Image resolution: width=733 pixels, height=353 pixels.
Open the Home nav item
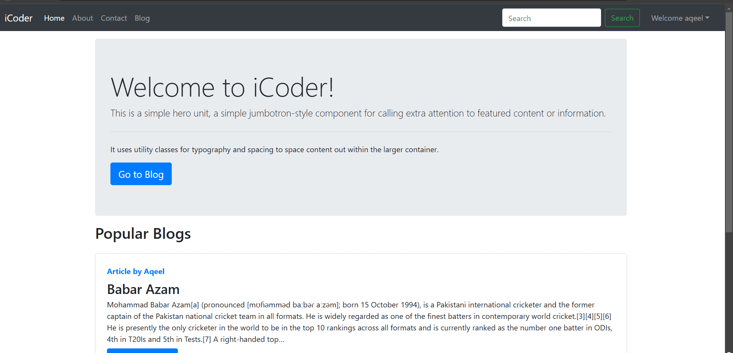(x=54, y=18)
